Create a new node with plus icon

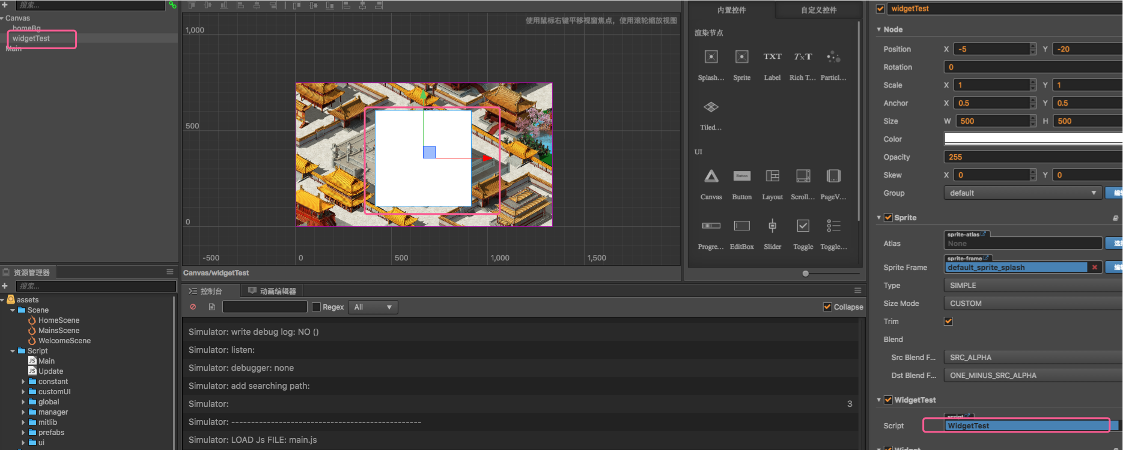[5, 5]
